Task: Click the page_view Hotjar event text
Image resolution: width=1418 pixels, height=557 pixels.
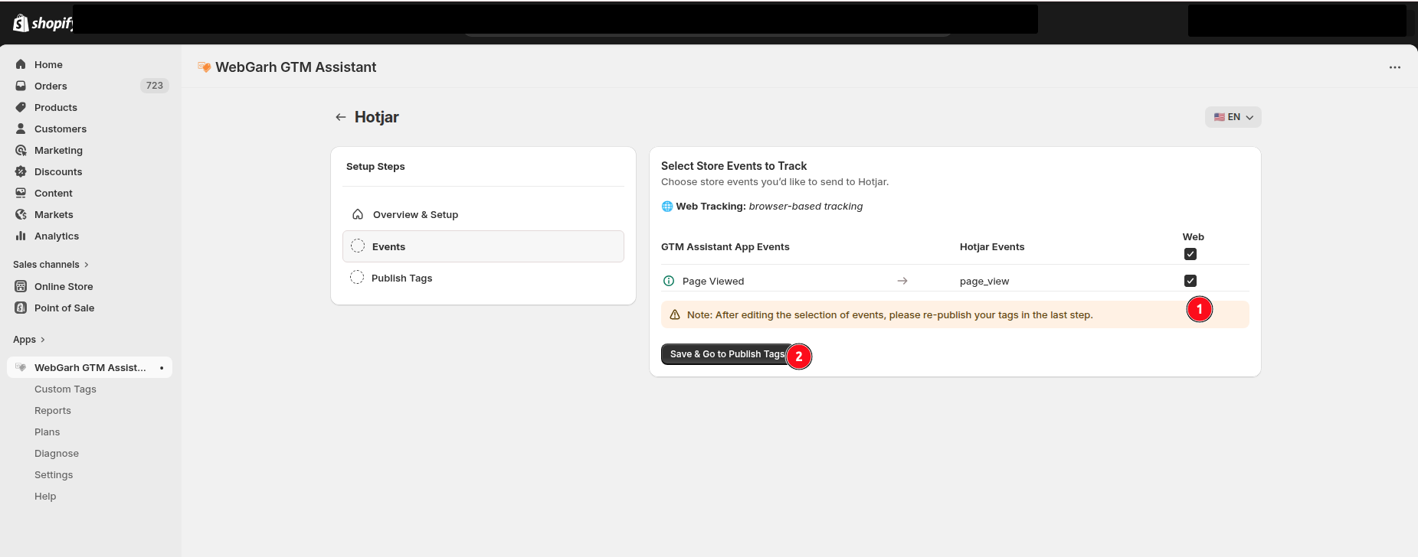Action: point(984,281)
